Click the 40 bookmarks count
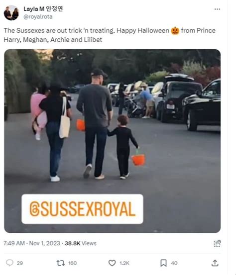The image size is (236, 275). coord(174,263)
